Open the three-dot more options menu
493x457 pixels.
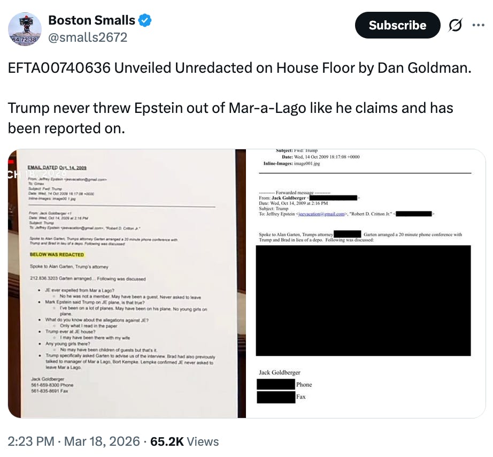(480, 25)
